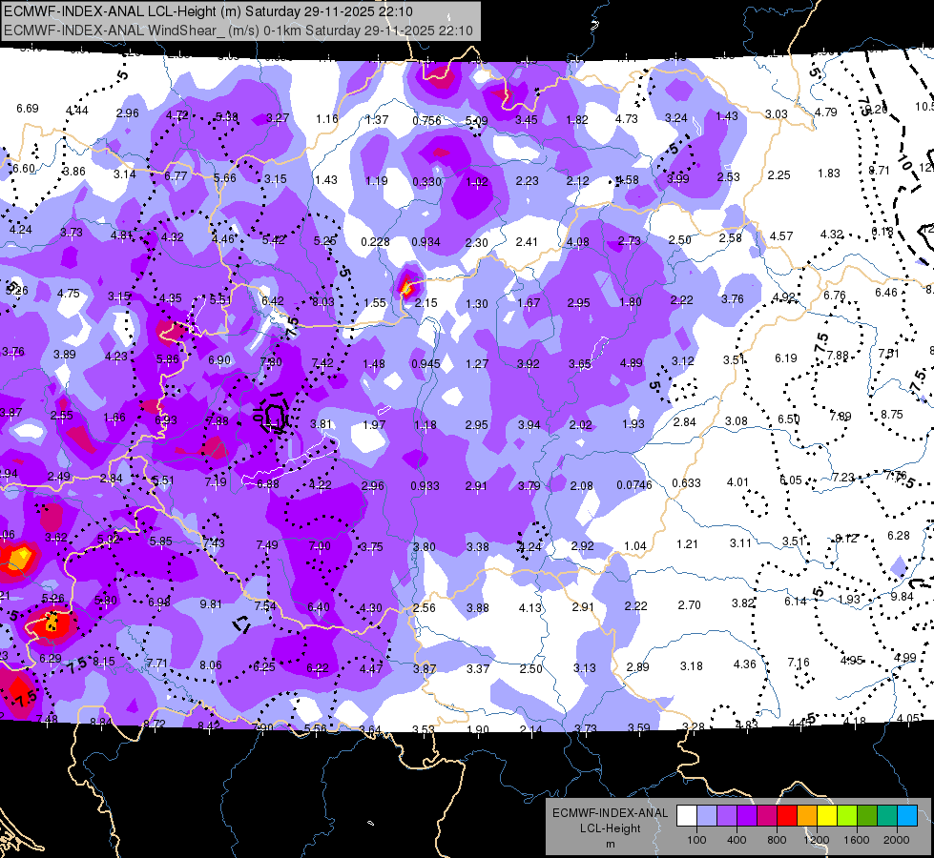Click the grid value 9.84
Image resolution: width=934 pixels, height=858 pixels.
coord(903,597)
